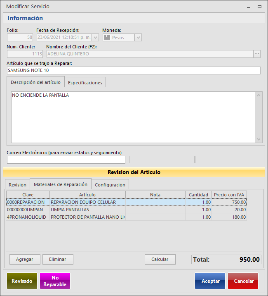The width and height of the screenshot is (268, 296).
Task: Click Eliminar to remove material
Action: point(58,259)
